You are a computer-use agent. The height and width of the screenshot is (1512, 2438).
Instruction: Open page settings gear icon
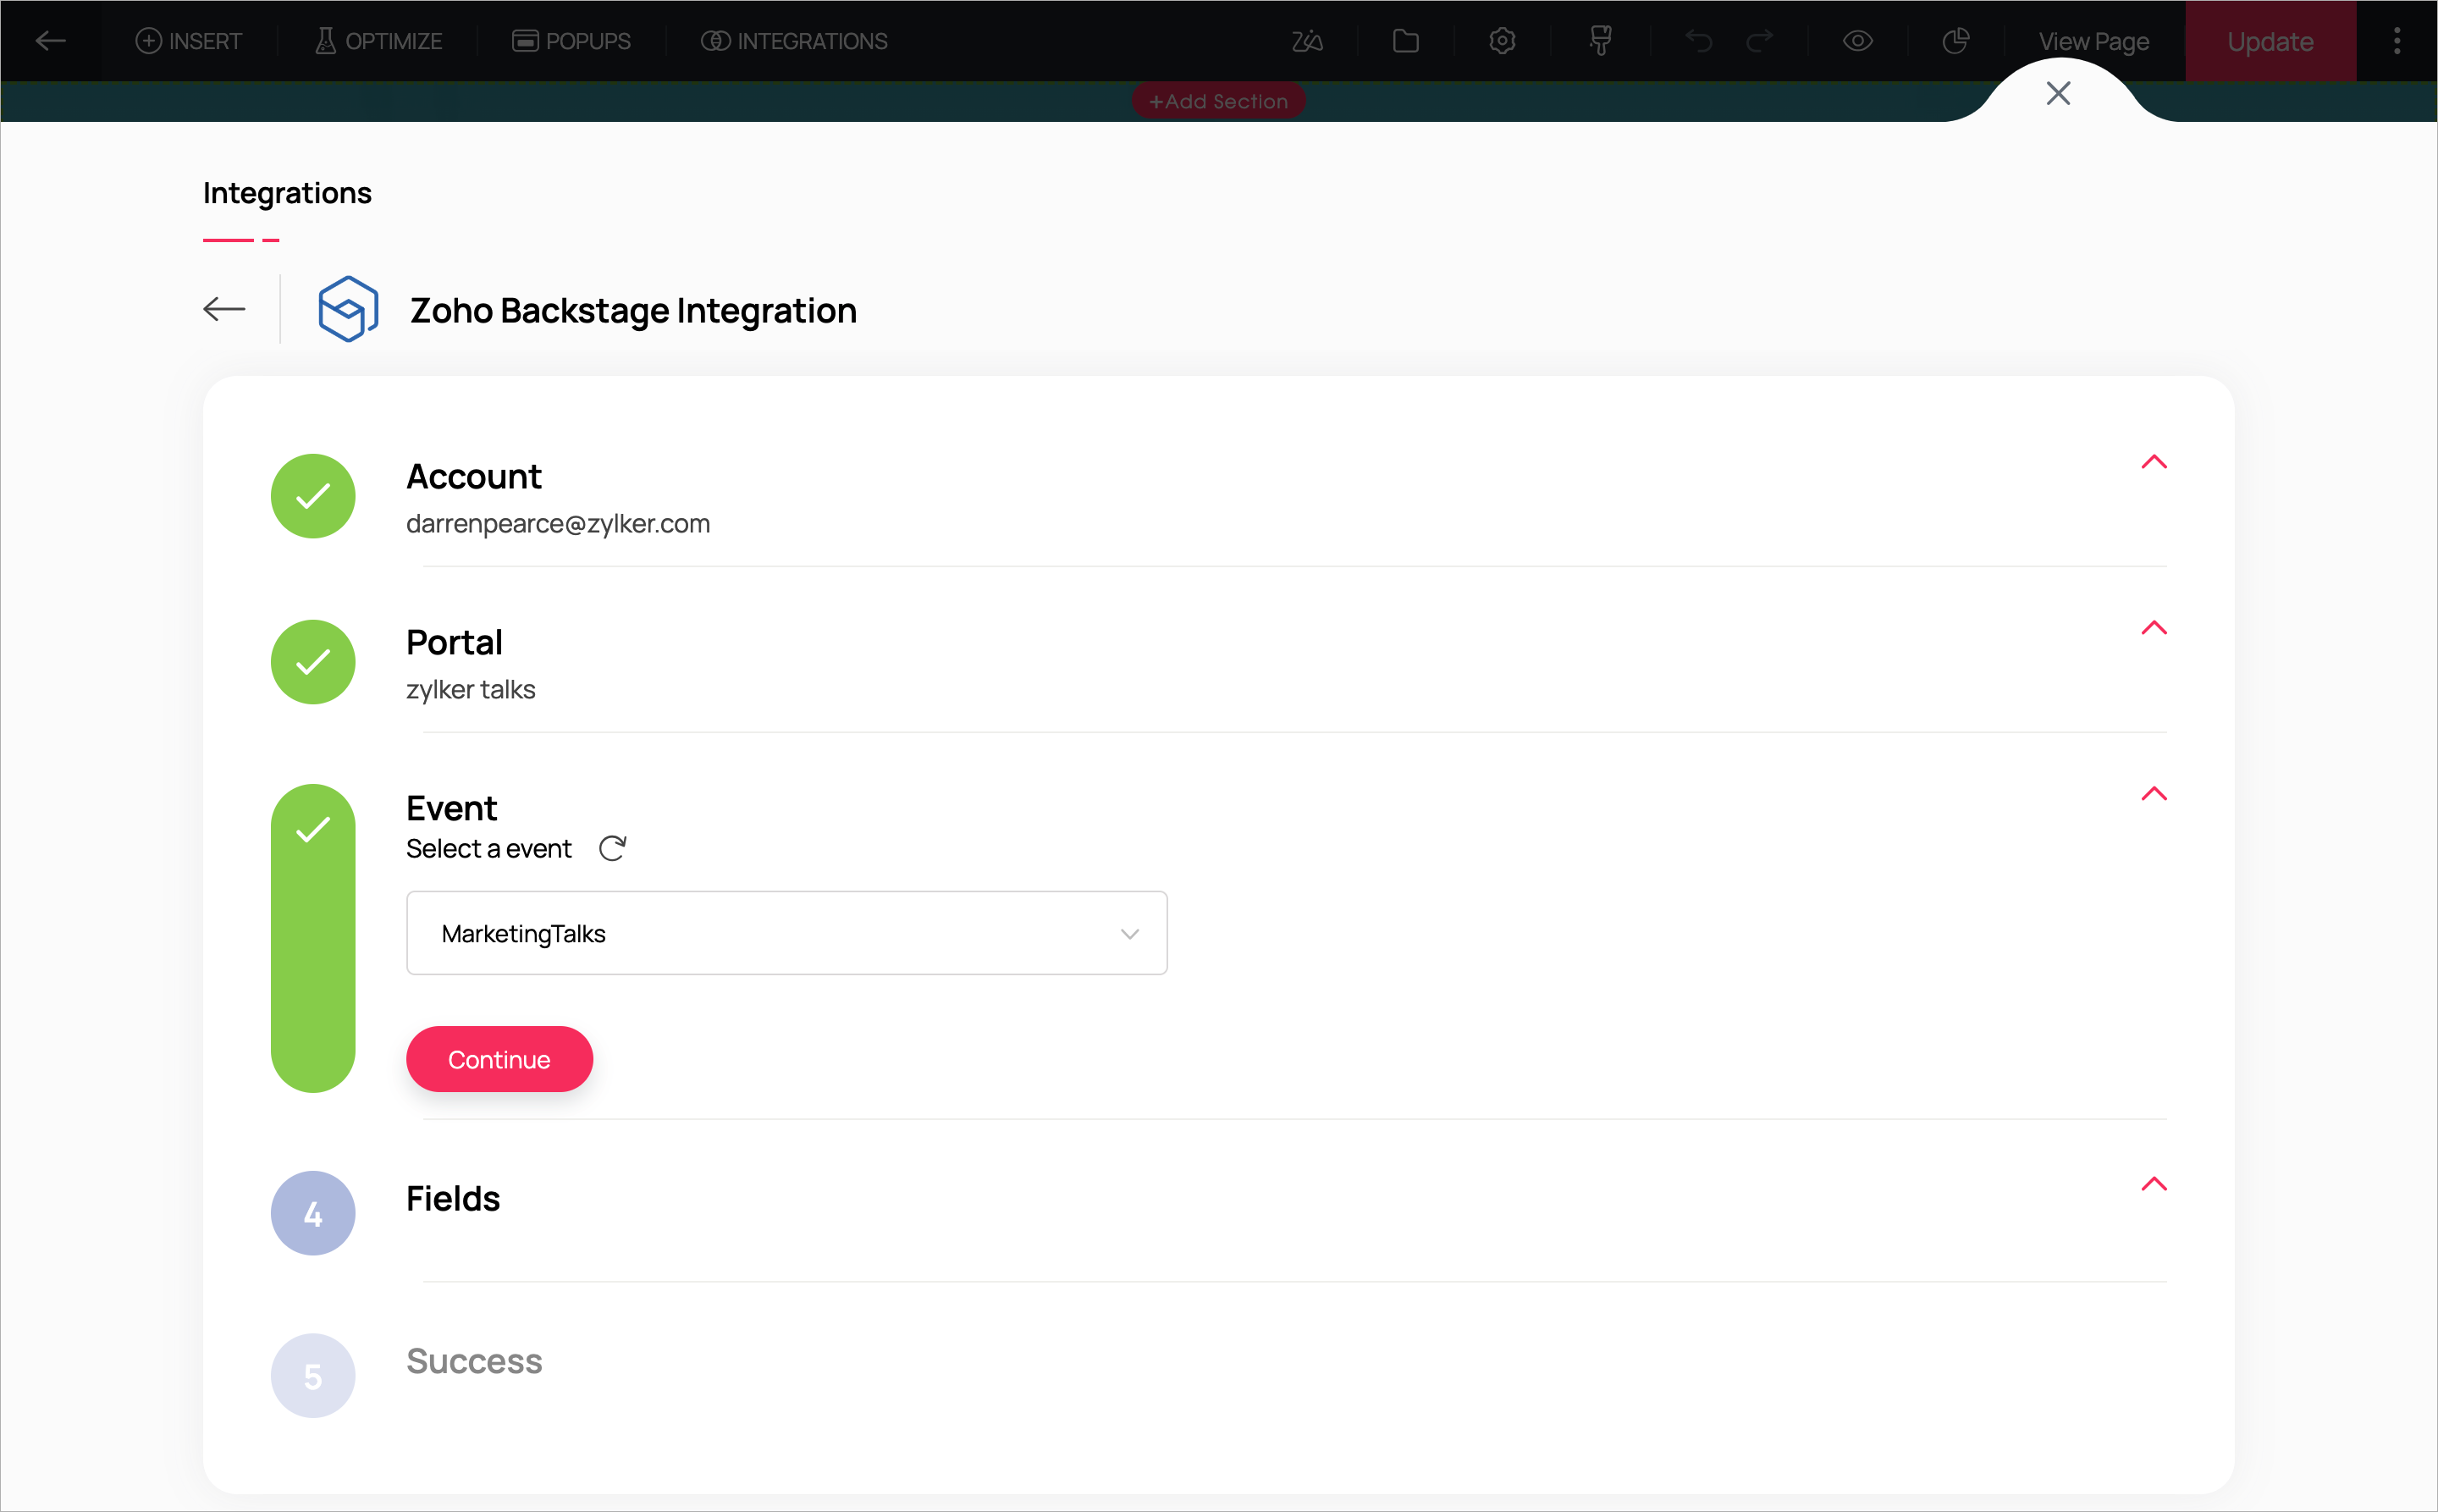tap(1501, 41)
